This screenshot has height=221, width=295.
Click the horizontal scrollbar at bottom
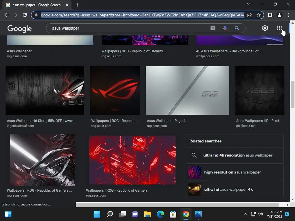click(177, 205)
